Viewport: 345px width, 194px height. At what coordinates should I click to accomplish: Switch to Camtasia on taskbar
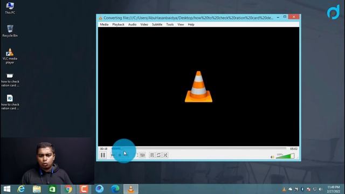84,189
